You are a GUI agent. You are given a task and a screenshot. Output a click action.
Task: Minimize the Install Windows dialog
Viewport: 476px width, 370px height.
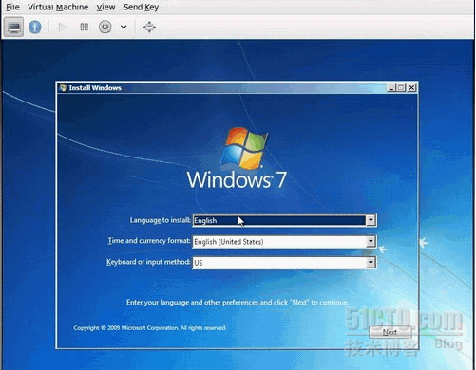[391, 88]
